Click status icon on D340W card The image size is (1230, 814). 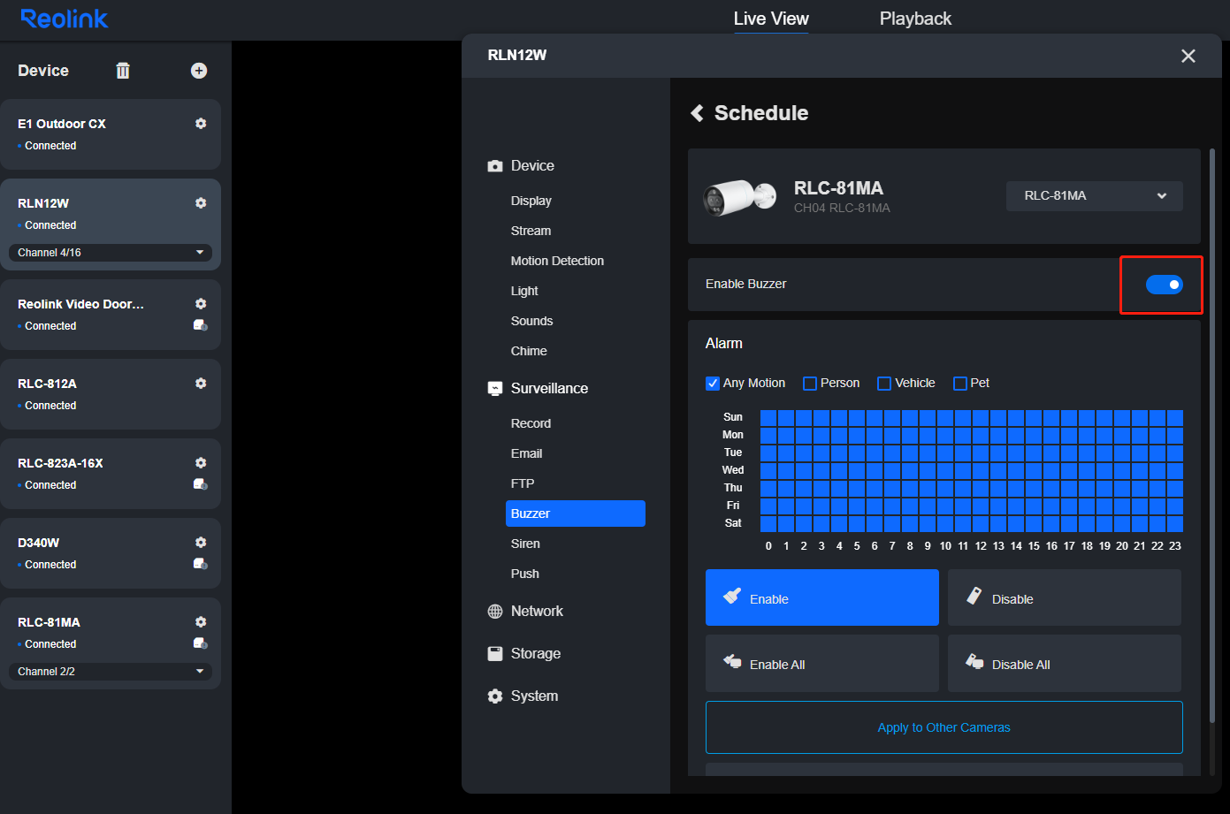pos(201,564)
